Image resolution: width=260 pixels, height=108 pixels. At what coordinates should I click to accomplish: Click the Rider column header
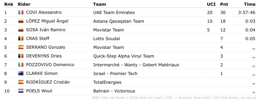[x=24, y=4]
